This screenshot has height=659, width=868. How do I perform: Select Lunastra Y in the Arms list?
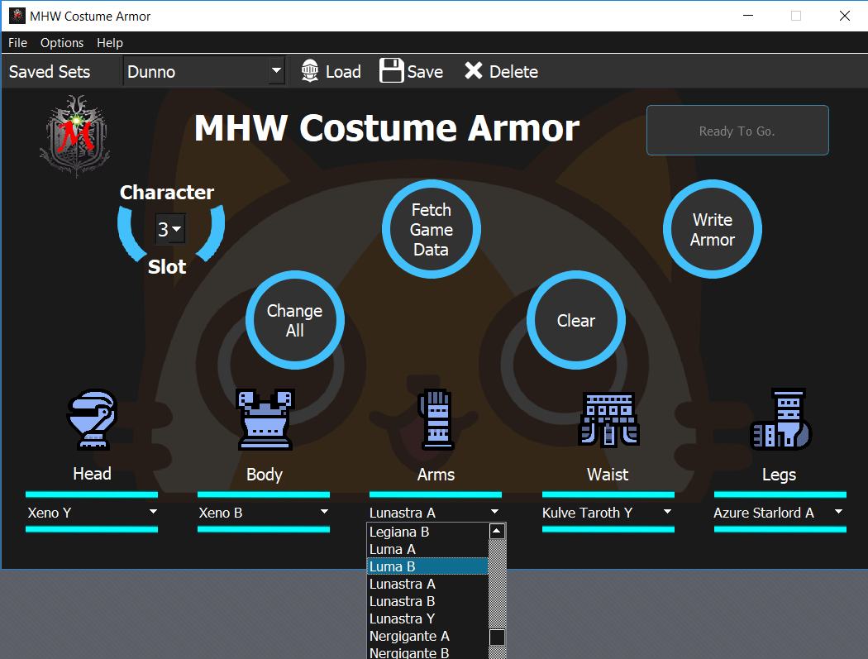[x=428, y=618]
